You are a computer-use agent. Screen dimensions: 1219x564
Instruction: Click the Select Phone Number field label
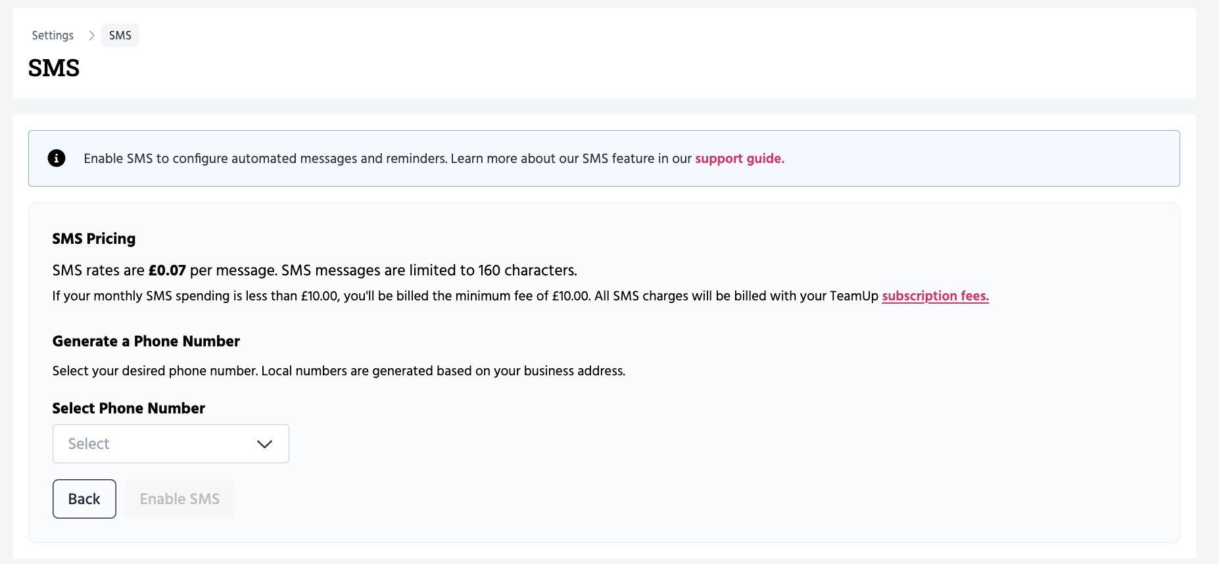pos(129,408)
